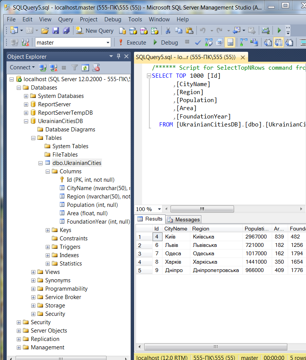Click the Cut scissors icon
Viewport: 306px width, 360px height.
(x=167, y=30)
